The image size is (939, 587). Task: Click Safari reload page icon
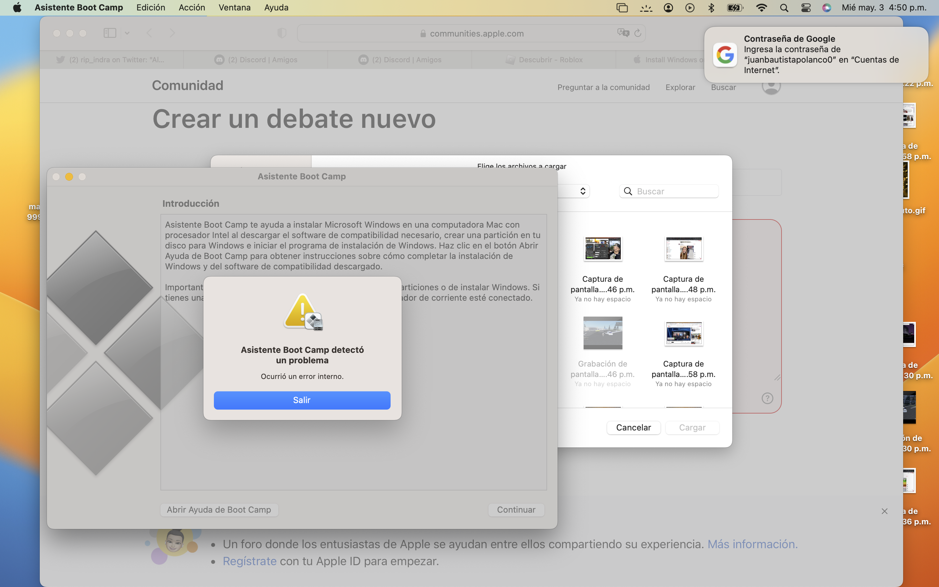point(637,33)
